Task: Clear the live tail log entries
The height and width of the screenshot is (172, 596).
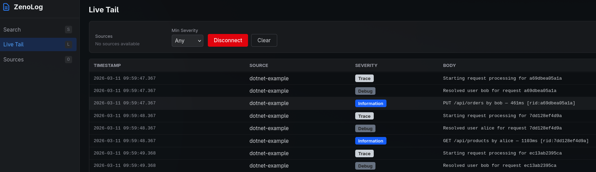Action: click(264, 40)
